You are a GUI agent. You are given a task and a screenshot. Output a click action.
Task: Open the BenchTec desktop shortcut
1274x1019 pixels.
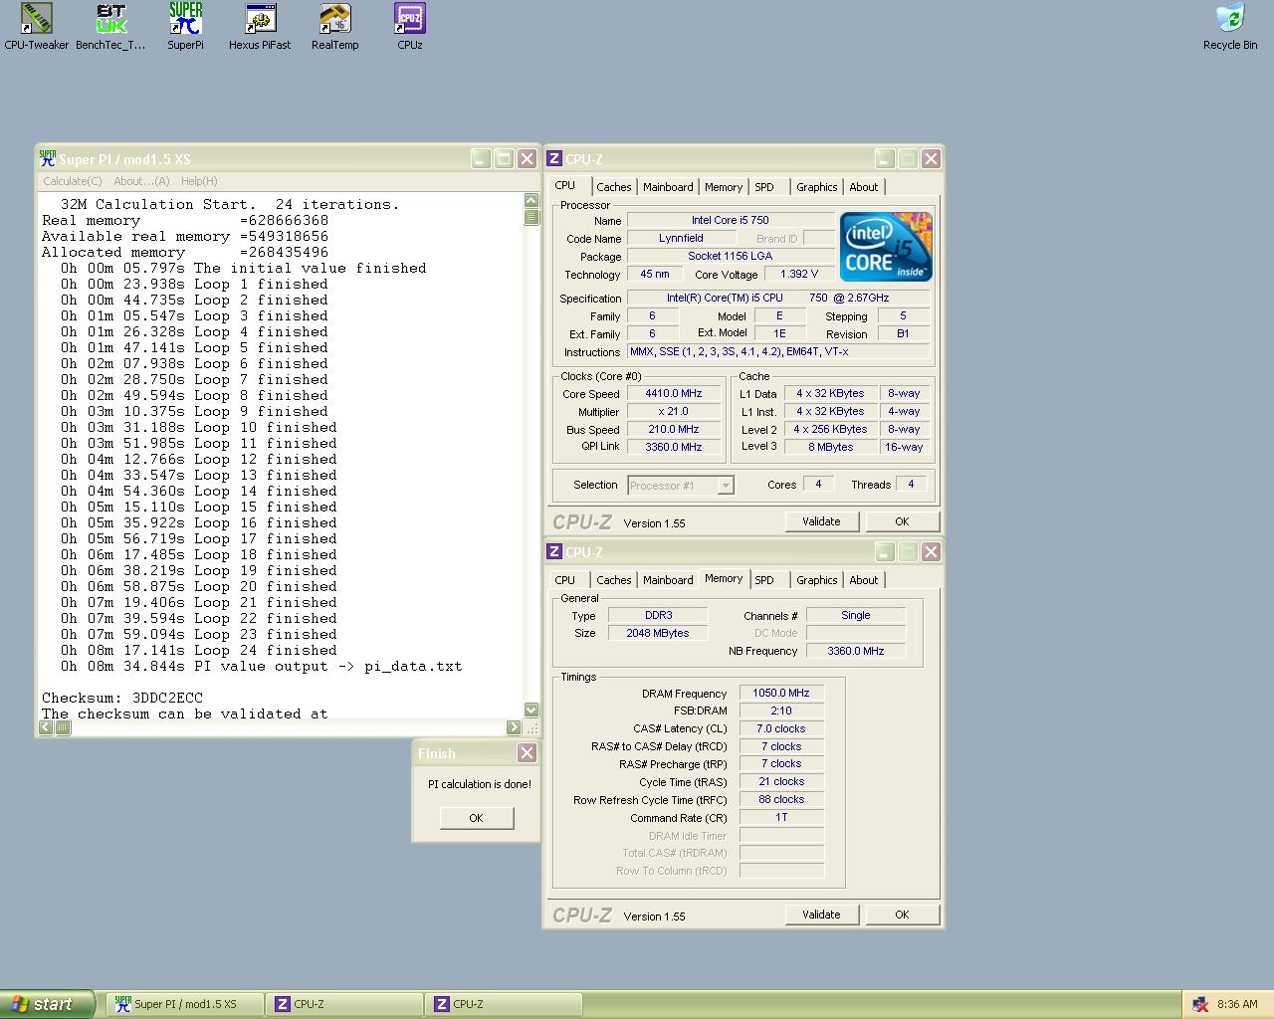coord(110,19)
